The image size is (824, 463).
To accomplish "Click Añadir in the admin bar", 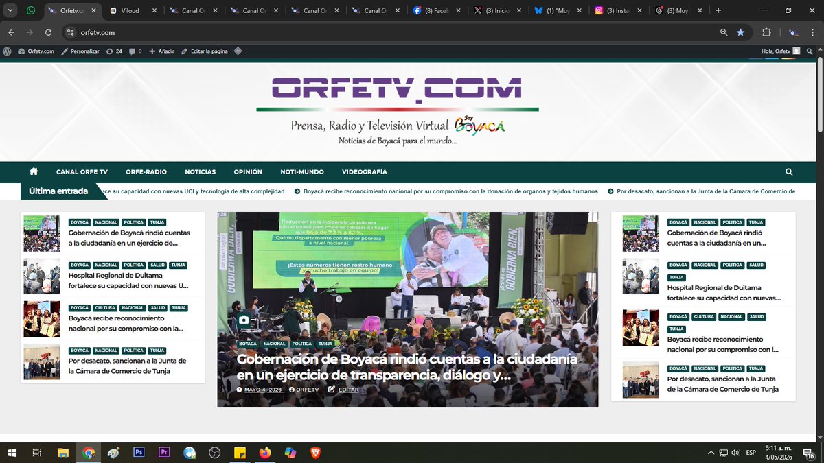I will pos(161,51).
